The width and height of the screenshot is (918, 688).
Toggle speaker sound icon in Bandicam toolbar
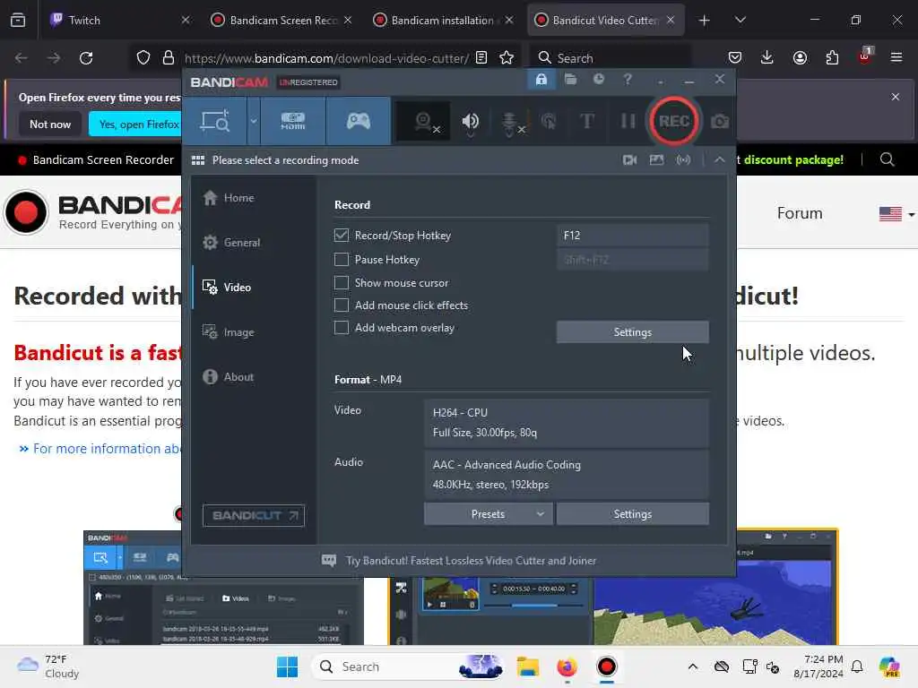point(470,122)
